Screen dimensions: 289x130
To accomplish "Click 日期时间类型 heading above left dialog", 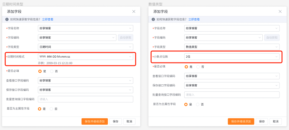I will point(13,4).
